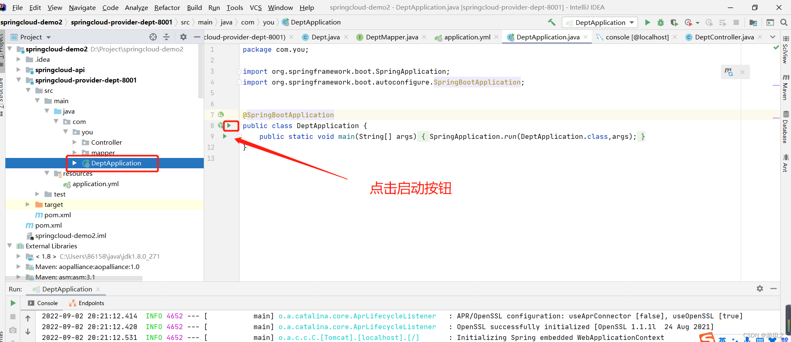Click the @SpringBootApplication annotation text
Viewport: 791px width, 342px height.
(x=288, y=115)
